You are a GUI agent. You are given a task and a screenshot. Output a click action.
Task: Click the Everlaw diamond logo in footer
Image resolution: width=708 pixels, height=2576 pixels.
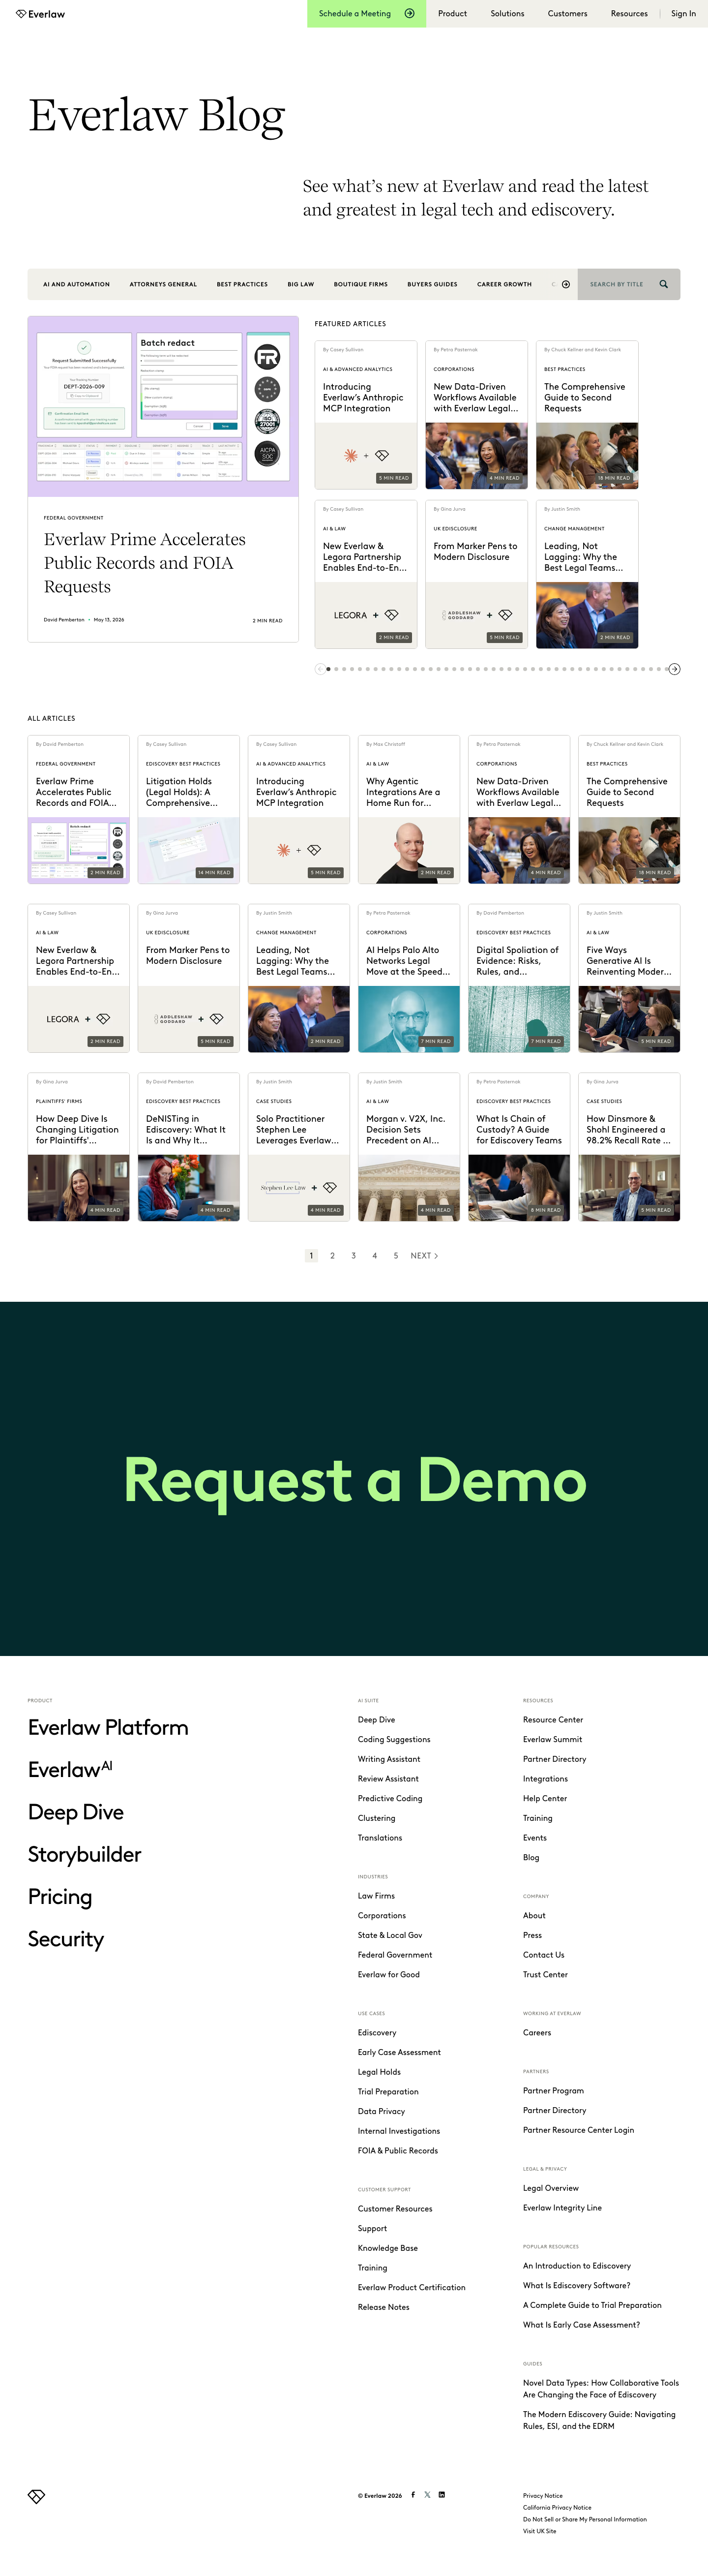coord(37,2496)
